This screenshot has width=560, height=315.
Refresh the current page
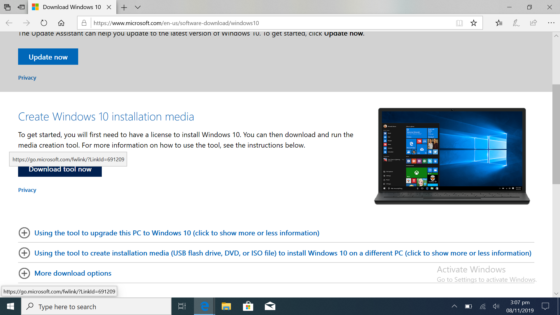coord(44,23)
